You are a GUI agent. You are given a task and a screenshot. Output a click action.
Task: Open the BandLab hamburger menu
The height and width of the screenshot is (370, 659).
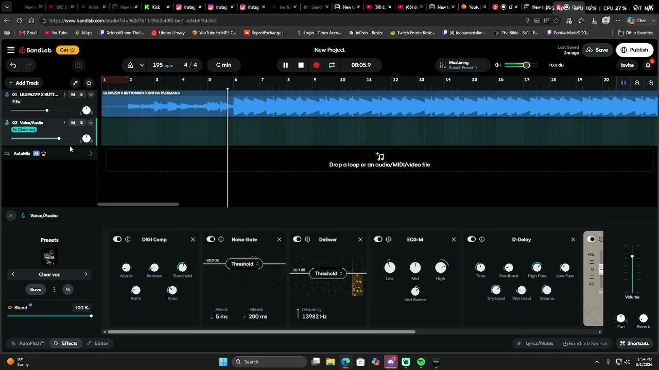(11, 50)
